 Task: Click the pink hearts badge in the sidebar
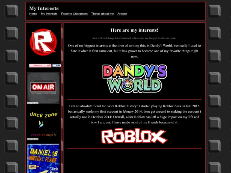point(40,66)
